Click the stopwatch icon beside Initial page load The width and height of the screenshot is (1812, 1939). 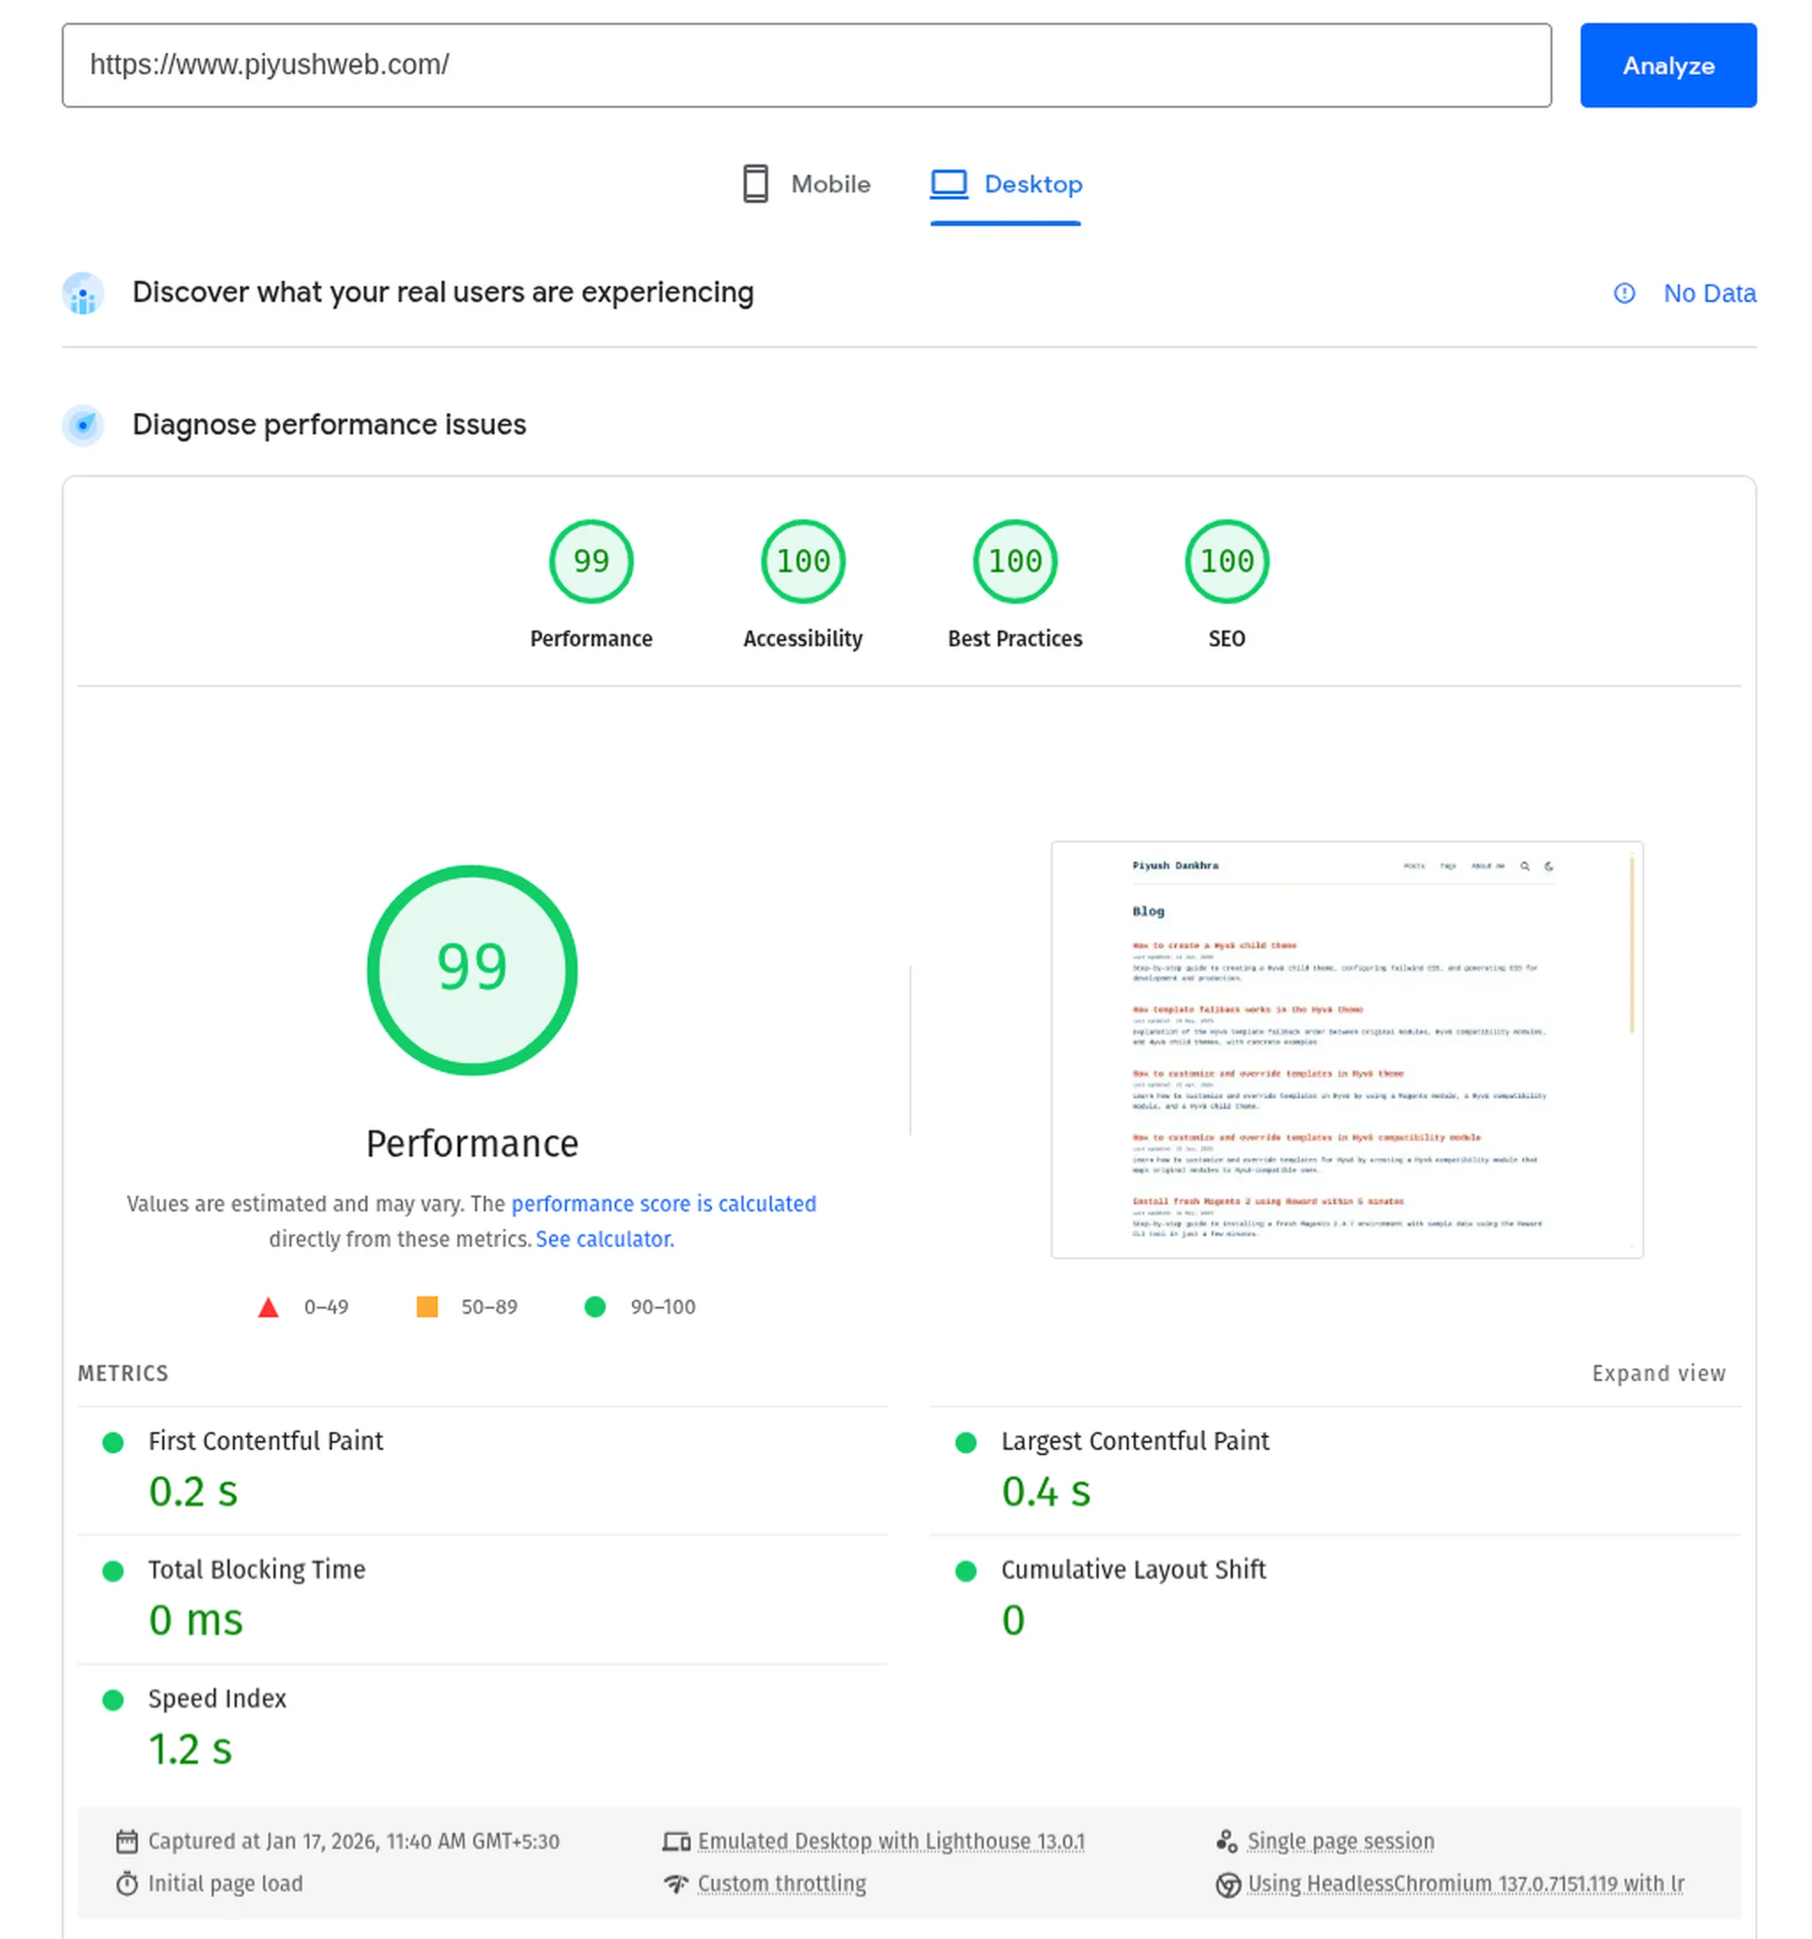click(128, 1884)
